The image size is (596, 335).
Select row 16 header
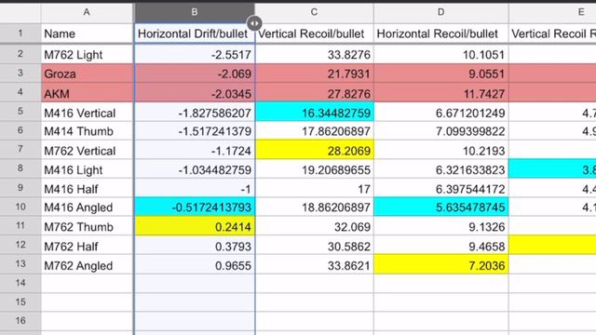(x=20, y=321)
